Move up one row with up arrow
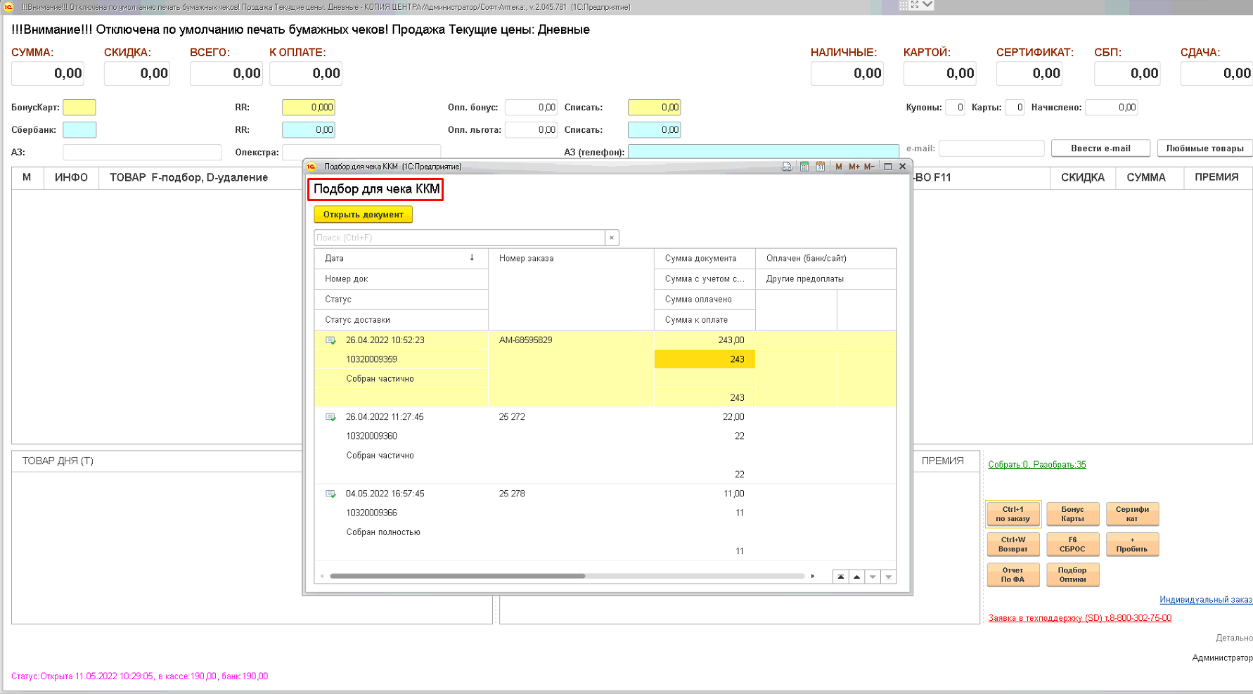 pyautogui.click(x=856, y=577)
